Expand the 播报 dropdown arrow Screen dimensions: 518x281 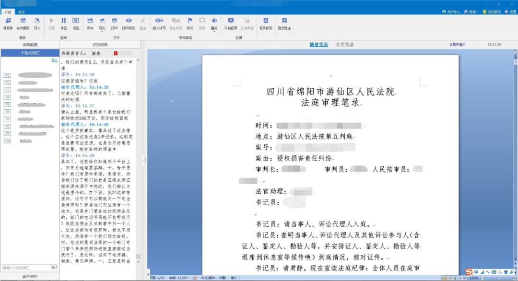point(214,31)
